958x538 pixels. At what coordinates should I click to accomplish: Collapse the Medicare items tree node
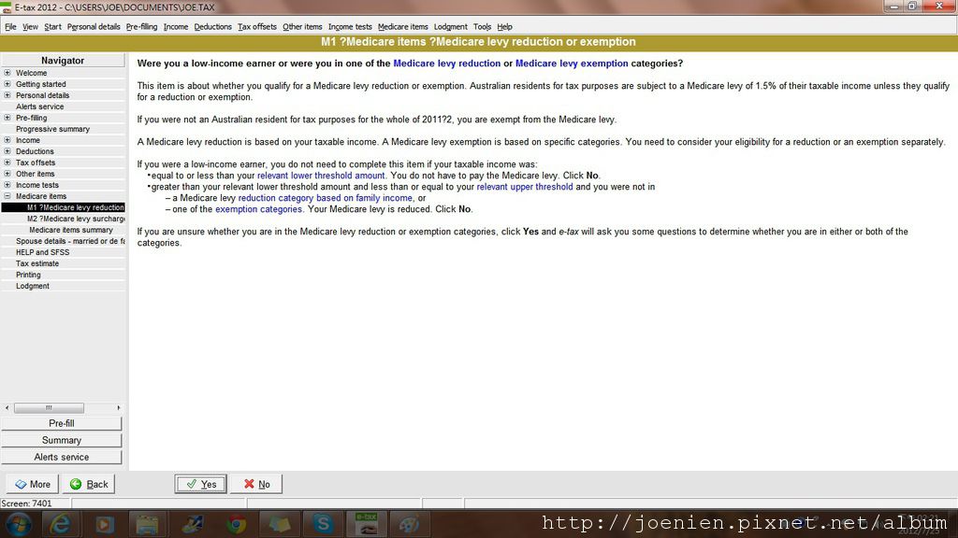click(7, 196)
